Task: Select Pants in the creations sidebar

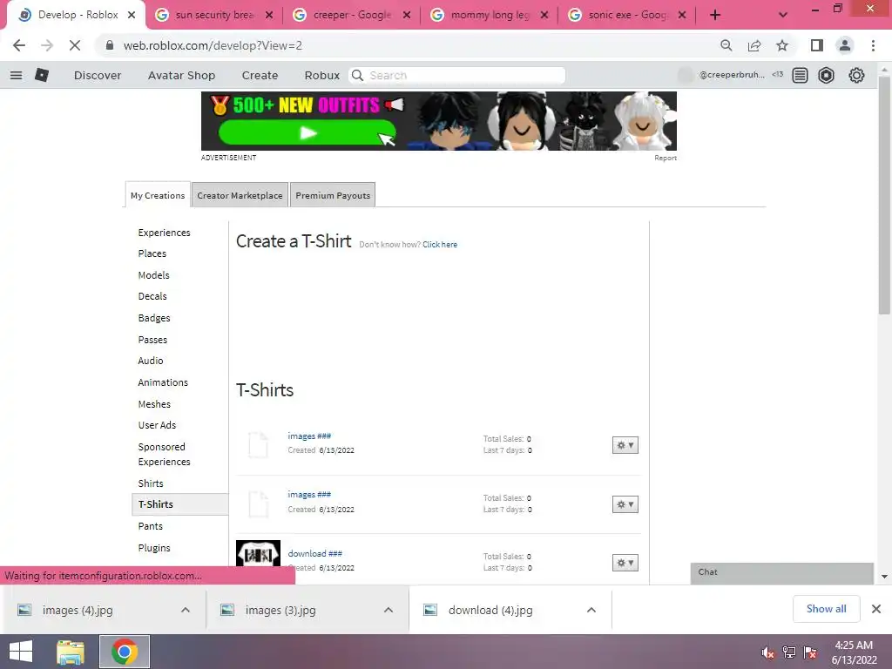Action: point(150,525)
